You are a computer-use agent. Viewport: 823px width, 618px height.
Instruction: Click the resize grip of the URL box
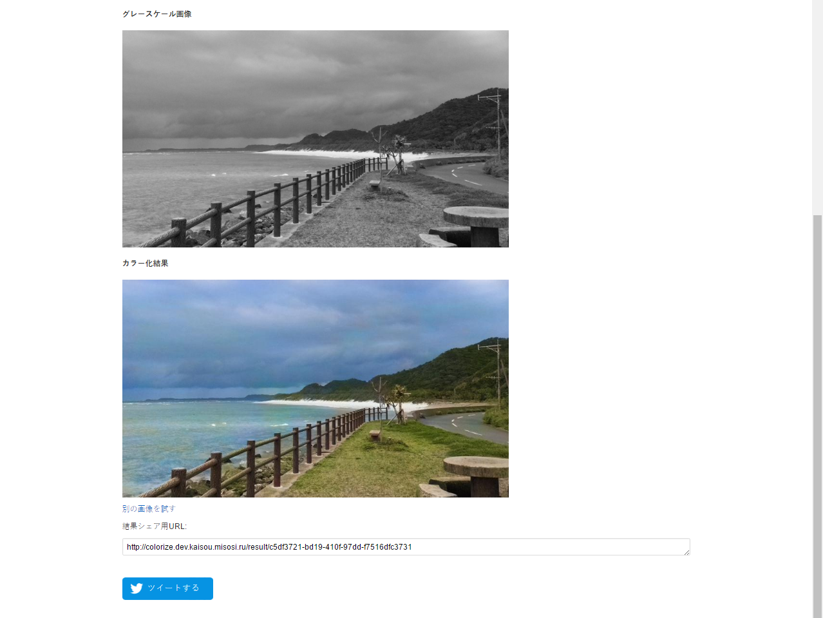(686, 552)
